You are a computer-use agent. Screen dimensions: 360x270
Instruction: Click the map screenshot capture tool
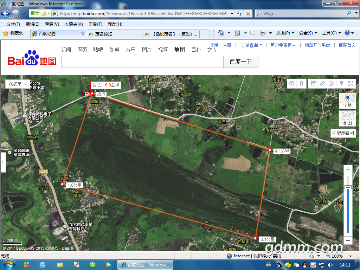coord(331,83)
